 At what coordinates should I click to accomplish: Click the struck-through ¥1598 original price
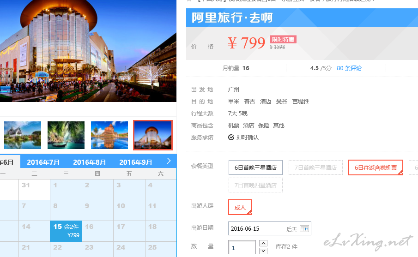coord(277,47)
